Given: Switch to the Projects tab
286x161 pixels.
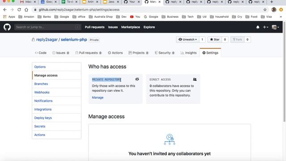Looking at the screenshot, I should click(x=139, y=53).
